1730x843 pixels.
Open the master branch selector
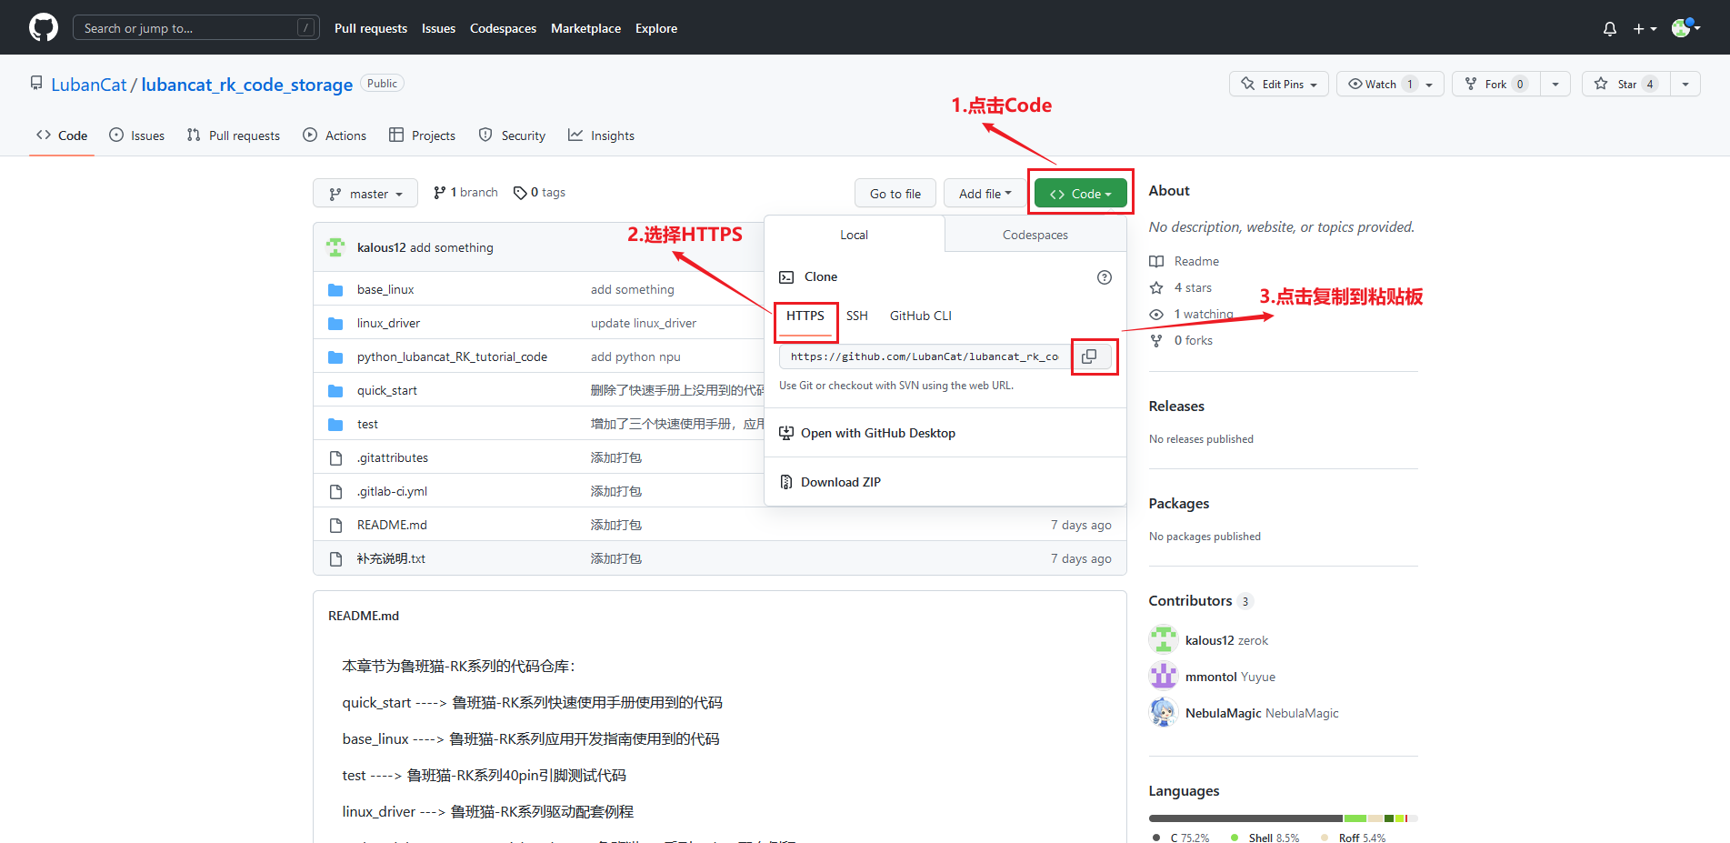pyautogui.click(x=365, y=194)
